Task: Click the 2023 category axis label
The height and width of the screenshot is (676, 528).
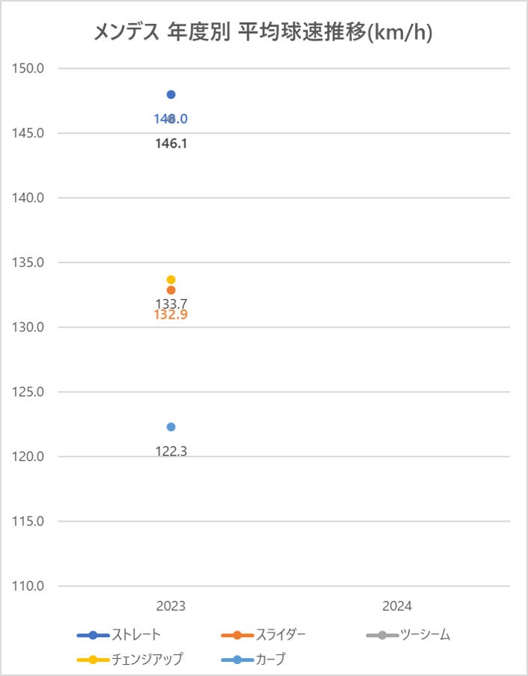Action: pos(171,606)
